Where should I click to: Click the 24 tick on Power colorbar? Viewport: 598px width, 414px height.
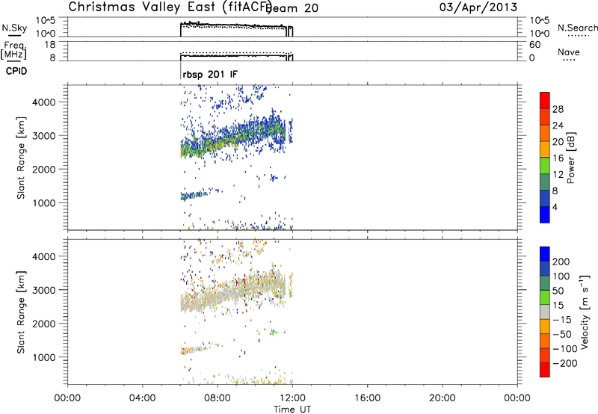[x=558, y=126]
